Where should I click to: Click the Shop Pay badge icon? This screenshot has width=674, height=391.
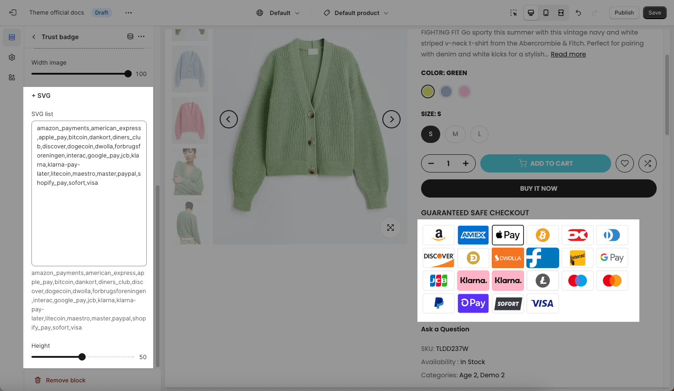[x=473, y=304]
